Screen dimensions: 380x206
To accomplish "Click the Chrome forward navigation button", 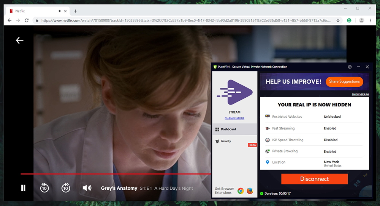I will [18, 20].
